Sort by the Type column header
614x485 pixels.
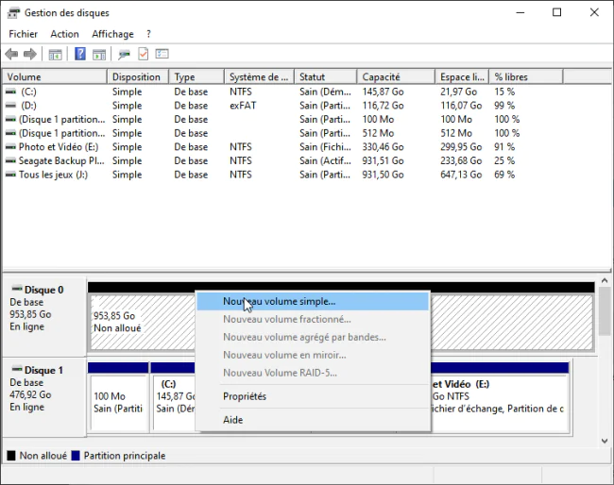(x=196, y=76)
